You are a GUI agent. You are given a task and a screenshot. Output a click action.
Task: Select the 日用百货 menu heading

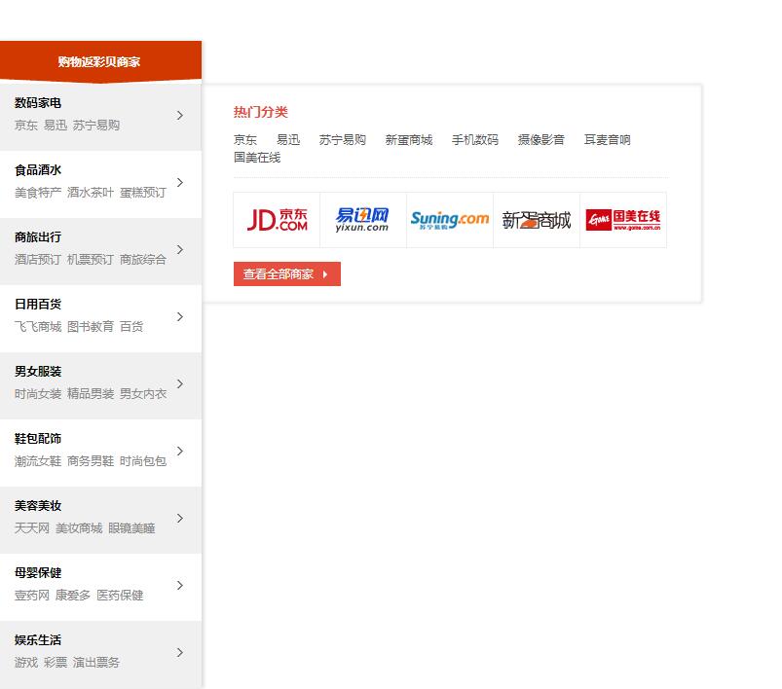[38, 305]
